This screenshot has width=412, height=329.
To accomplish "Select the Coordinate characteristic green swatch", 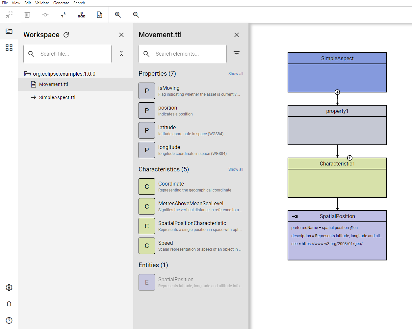I will (x=147, y=187).
